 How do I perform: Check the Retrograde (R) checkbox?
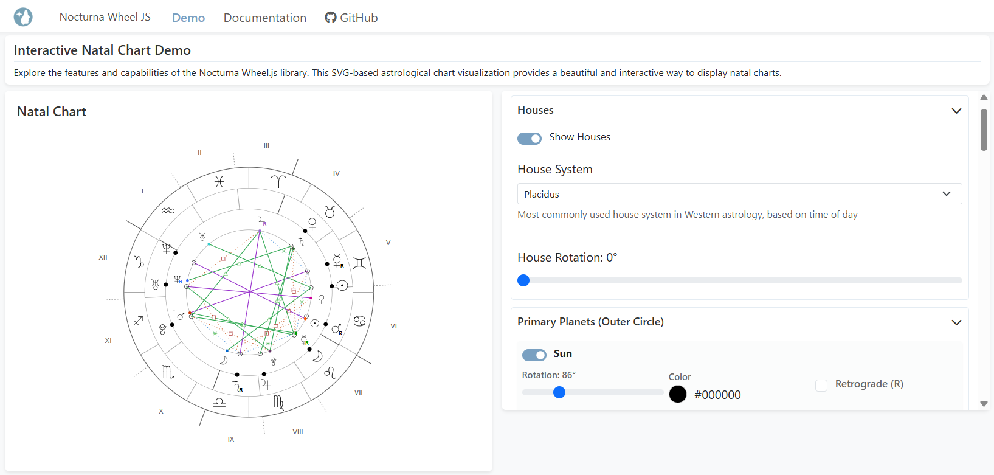point(821,385)
